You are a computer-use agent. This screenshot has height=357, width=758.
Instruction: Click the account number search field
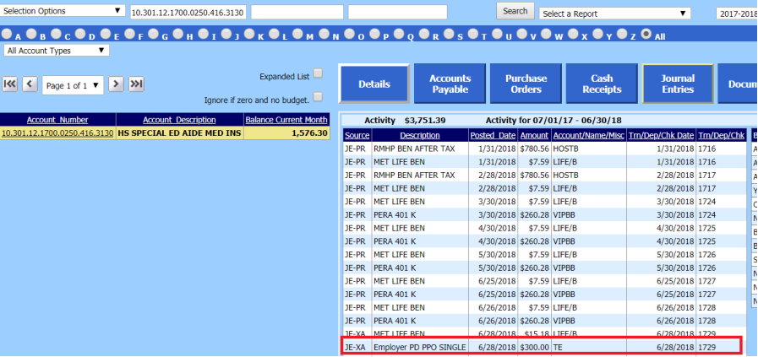187,12
